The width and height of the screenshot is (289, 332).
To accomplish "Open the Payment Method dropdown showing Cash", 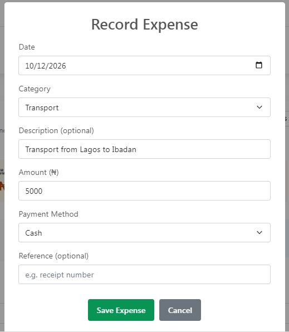I will pos(144,232).
